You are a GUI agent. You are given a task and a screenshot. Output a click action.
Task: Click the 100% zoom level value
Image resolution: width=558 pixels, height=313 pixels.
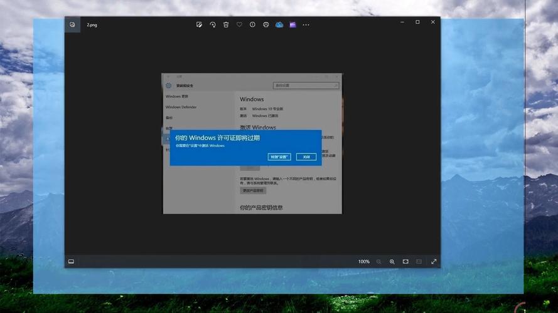point(363,262)
